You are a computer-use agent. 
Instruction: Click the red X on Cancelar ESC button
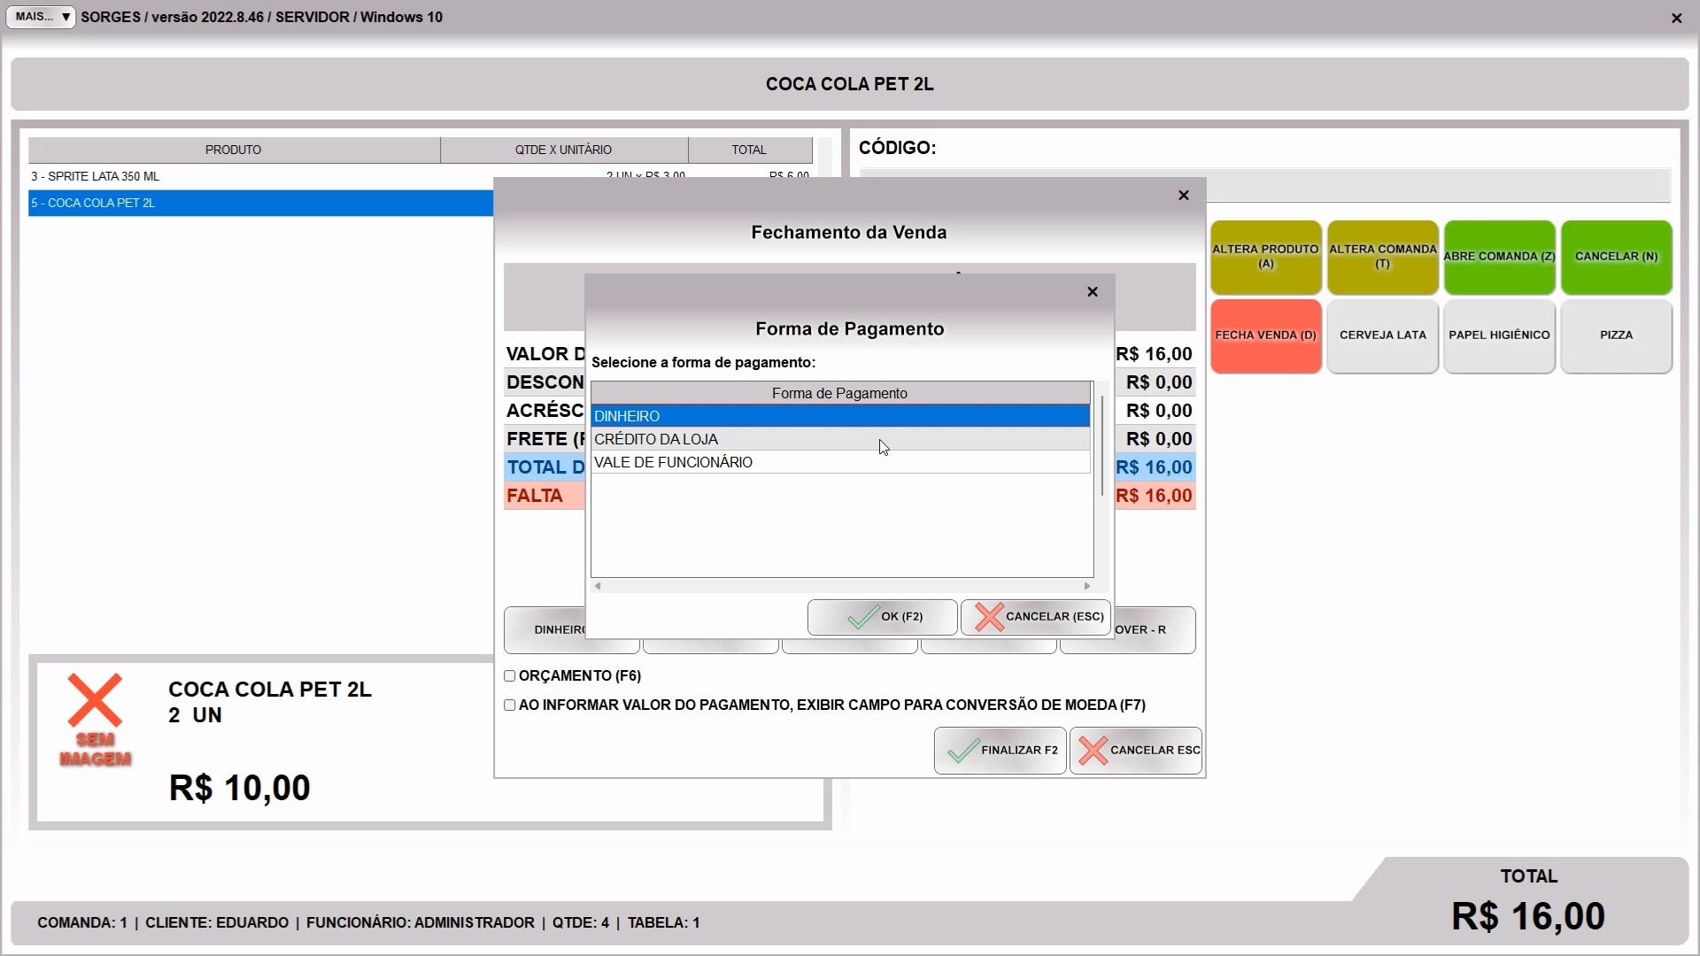coord(1093,751)
